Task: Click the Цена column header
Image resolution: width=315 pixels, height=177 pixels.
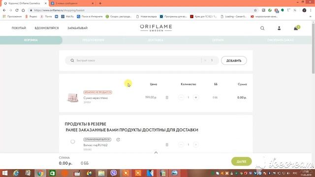Action: [154, 84]
